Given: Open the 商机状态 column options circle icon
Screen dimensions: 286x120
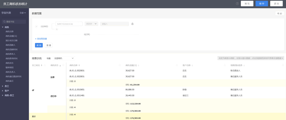Looking at the screenshot, I should pyautogui.click(x=63, y=65).
